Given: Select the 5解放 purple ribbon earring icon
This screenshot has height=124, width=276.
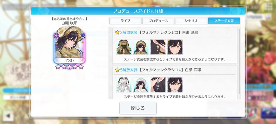Looking at the screenshot, I should point(158,85).
